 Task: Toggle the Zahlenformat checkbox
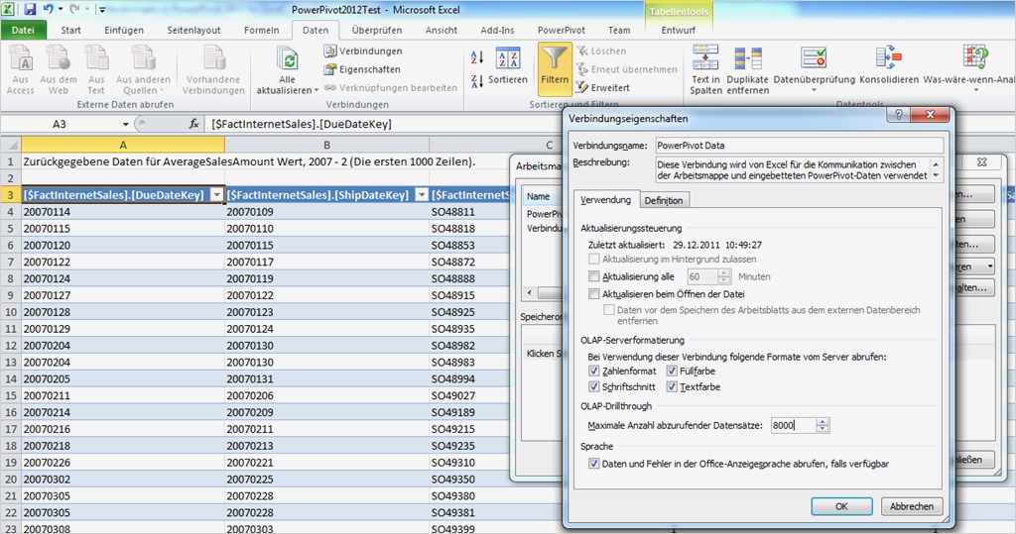(594, 371)
